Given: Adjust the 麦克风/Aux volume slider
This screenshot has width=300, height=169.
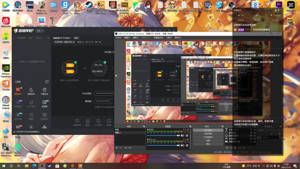Looking at the screenshot, I should (163, 145).
